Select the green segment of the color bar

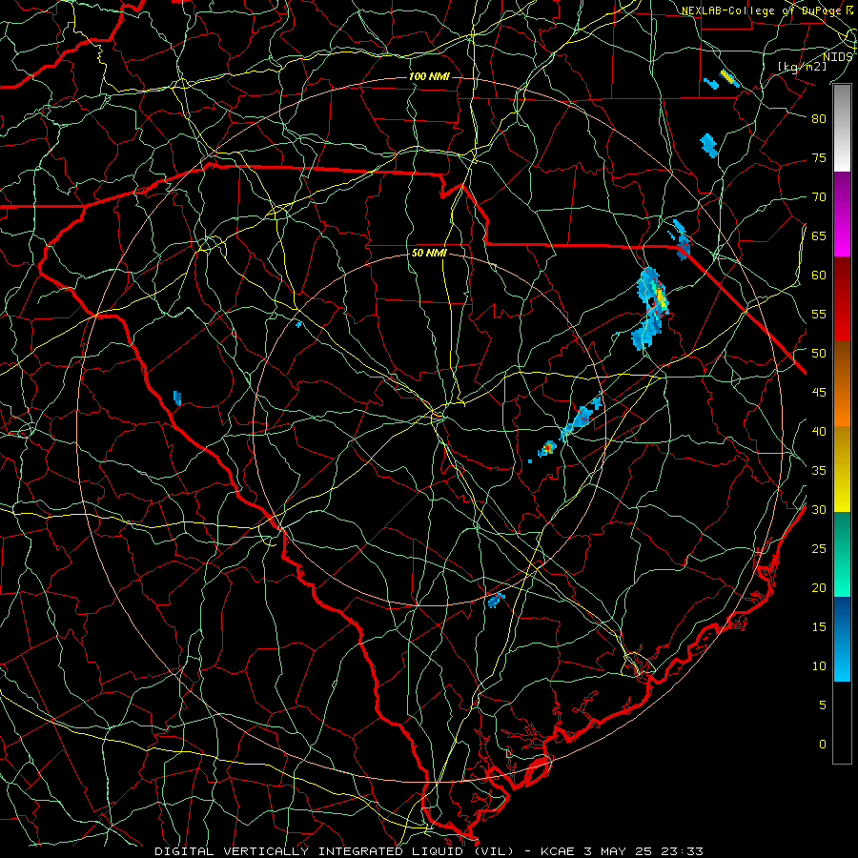pyautogui.click(x=842, y=554)
